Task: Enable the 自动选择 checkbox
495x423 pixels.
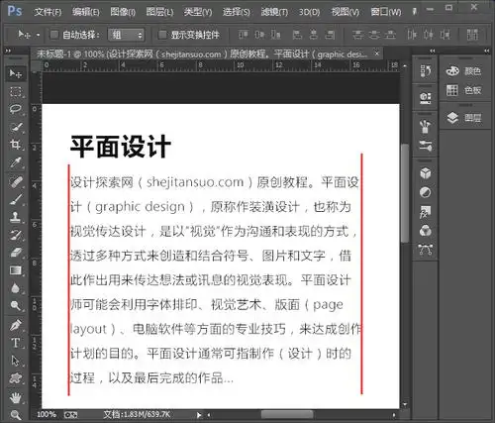Action: tap(54, 35)
